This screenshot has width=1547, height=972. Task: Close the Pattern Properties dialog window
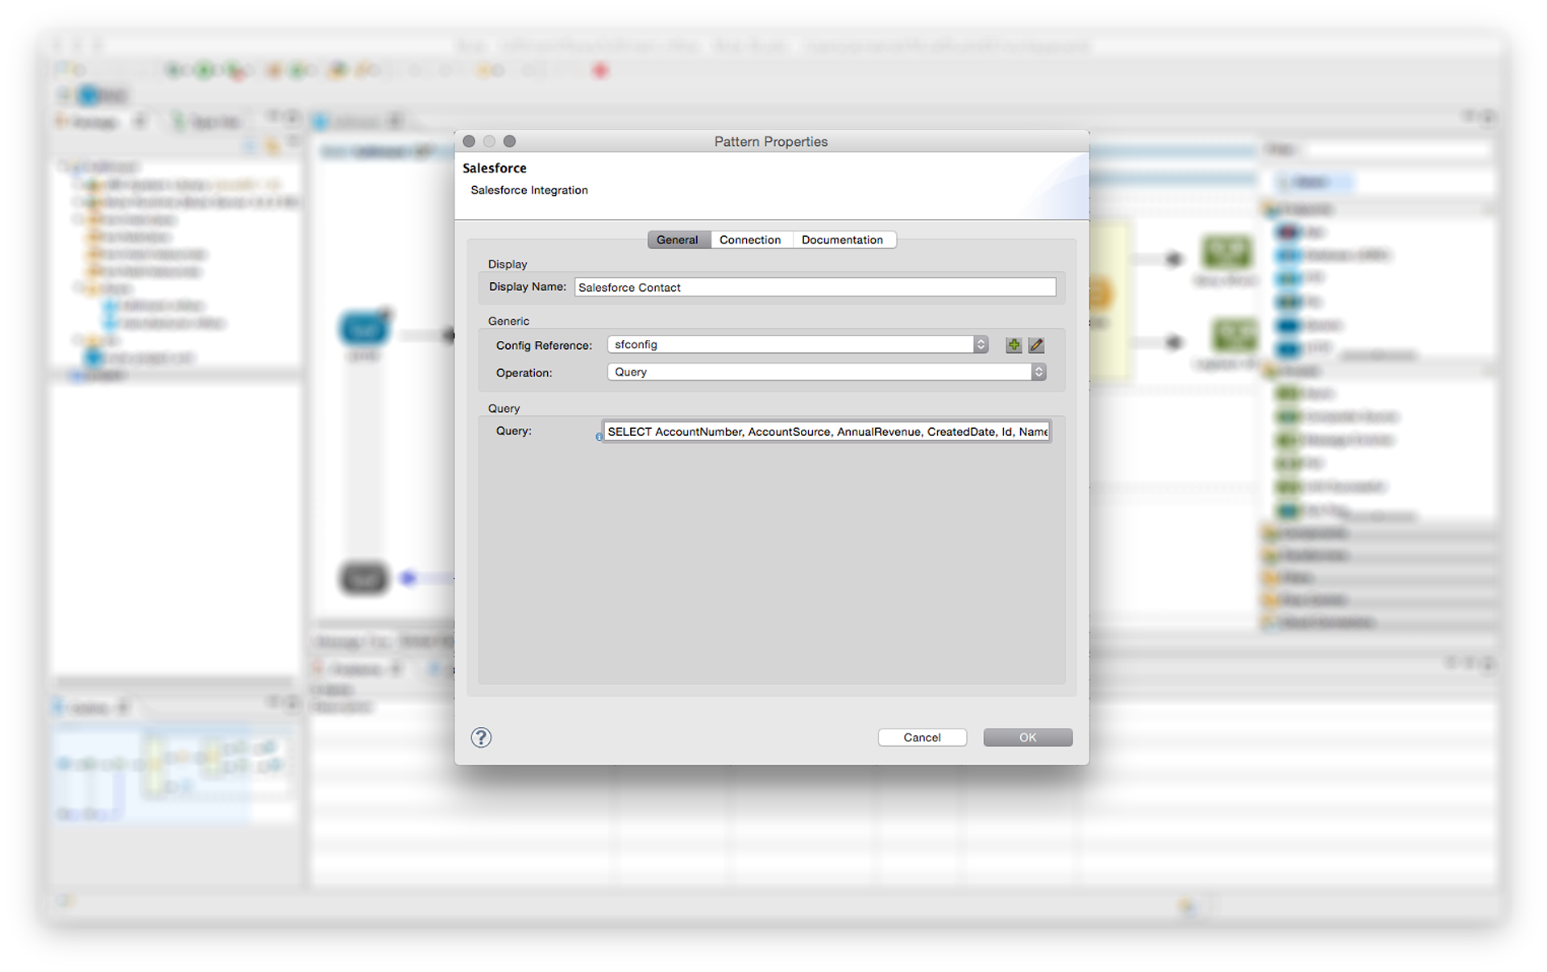pos(469,141)
